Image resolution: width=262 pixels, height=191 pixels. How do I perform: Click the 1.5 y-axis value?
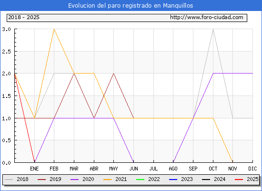point(6,96)
